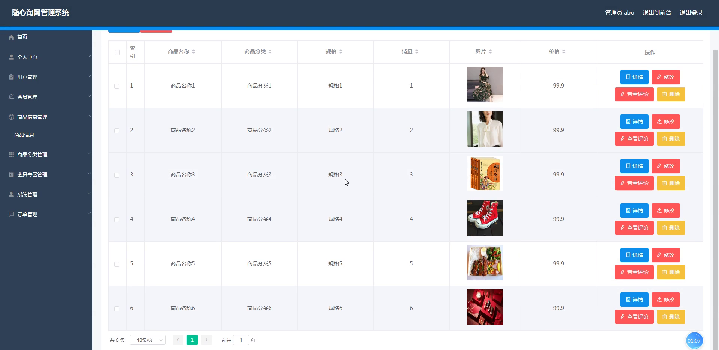Sort by 商品名称 column arrows

click(x=194, y=52)
